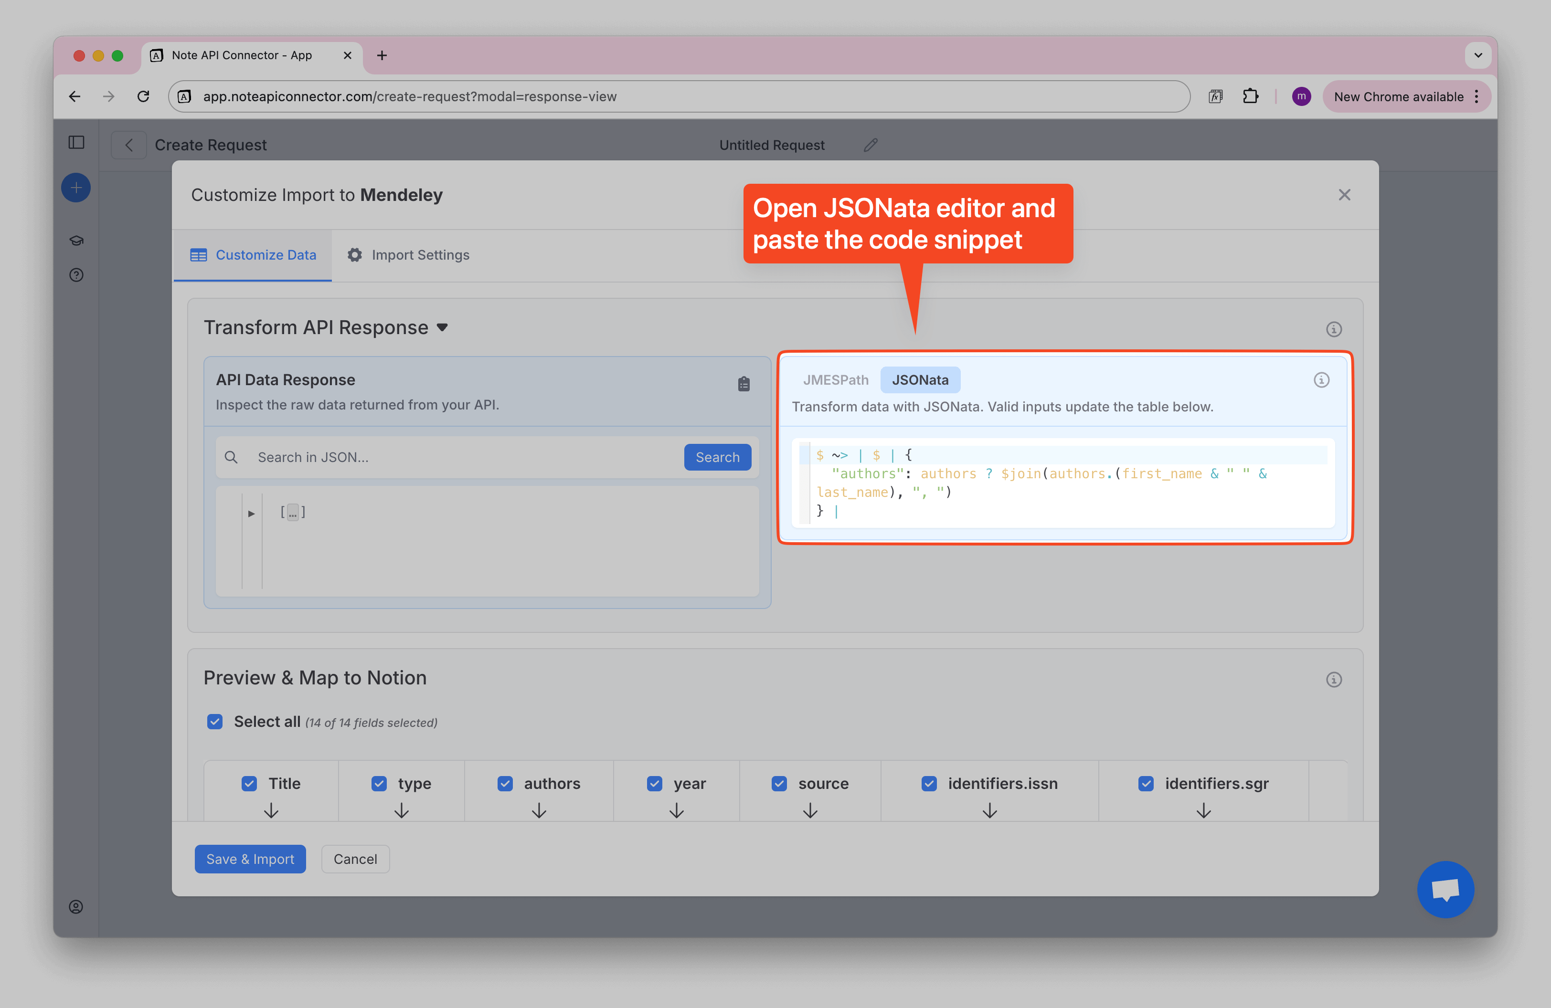
Task: Click the site info icon in address bar
Action: tap(185, 96)
